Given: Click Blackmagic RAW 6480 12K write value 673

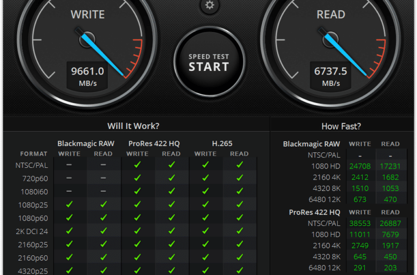Looking at the screenshot, I should click(x=360, y=199).
